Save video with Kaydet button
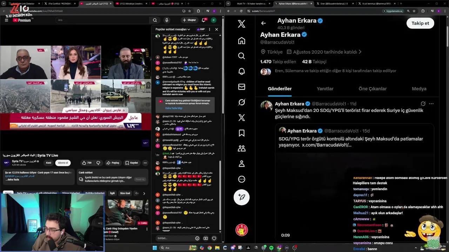 pyautogui.click(x=132, y=163)
